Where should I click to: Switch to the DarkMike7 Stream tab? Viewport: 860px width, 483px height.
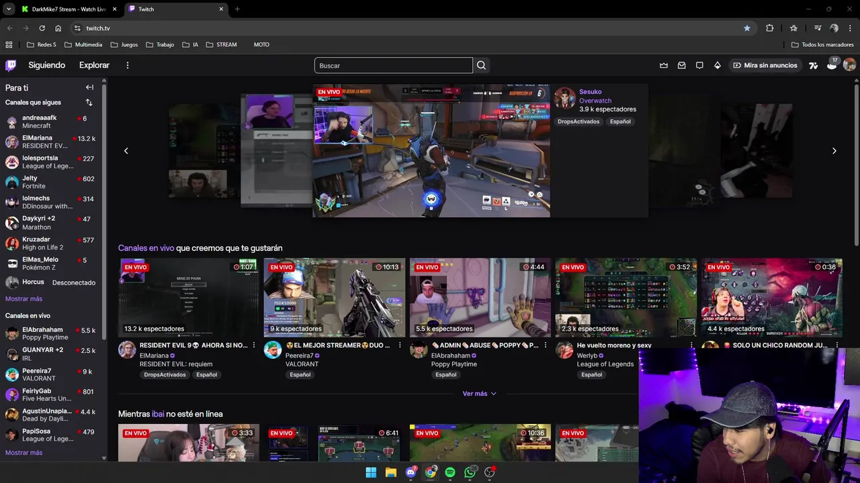pos(69,9)
